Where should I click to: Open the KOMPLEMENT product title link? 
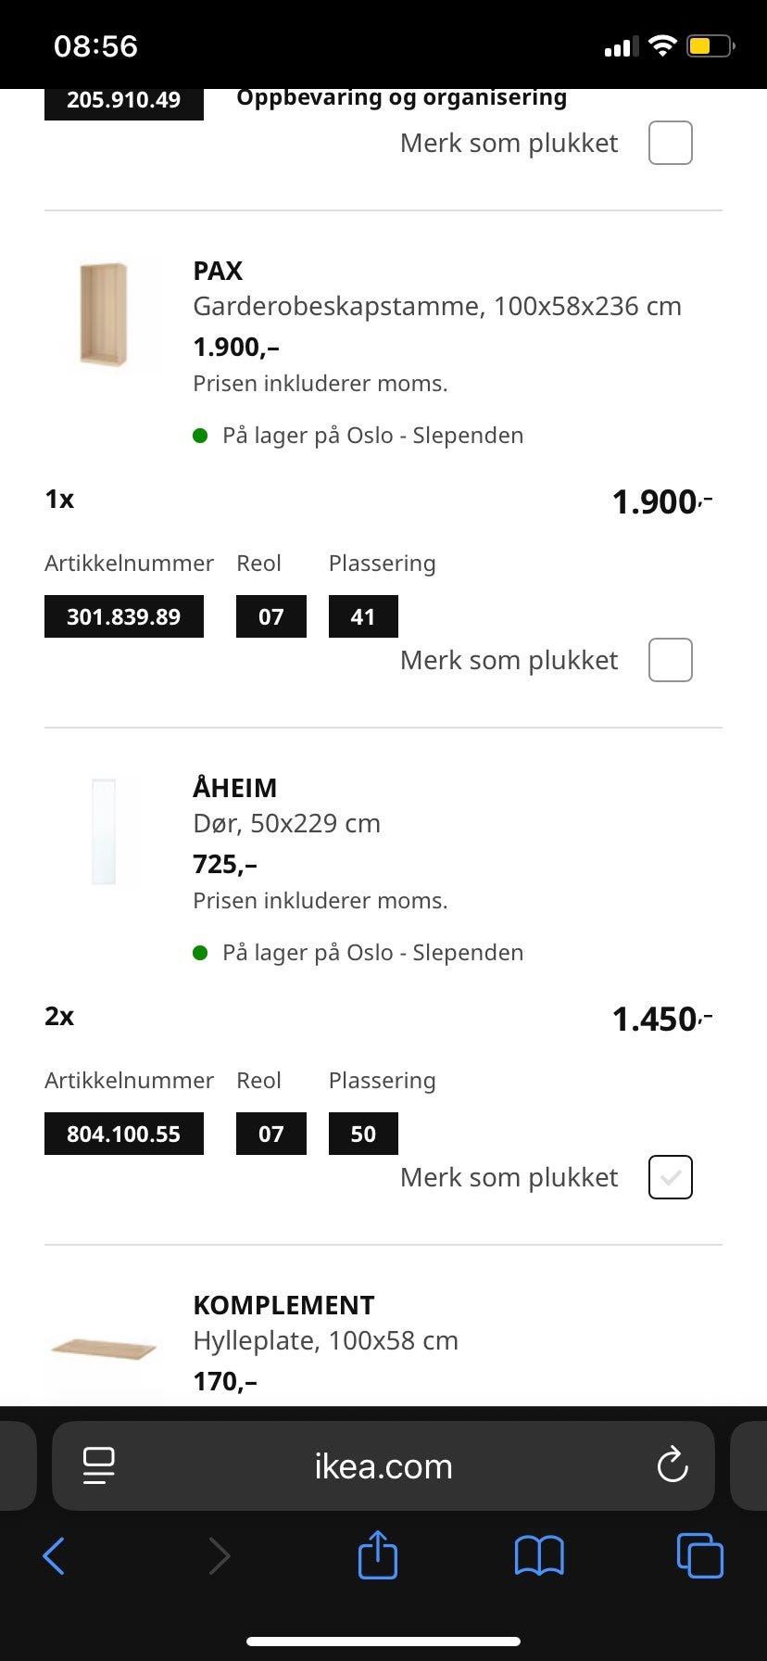pos(283,1305)
